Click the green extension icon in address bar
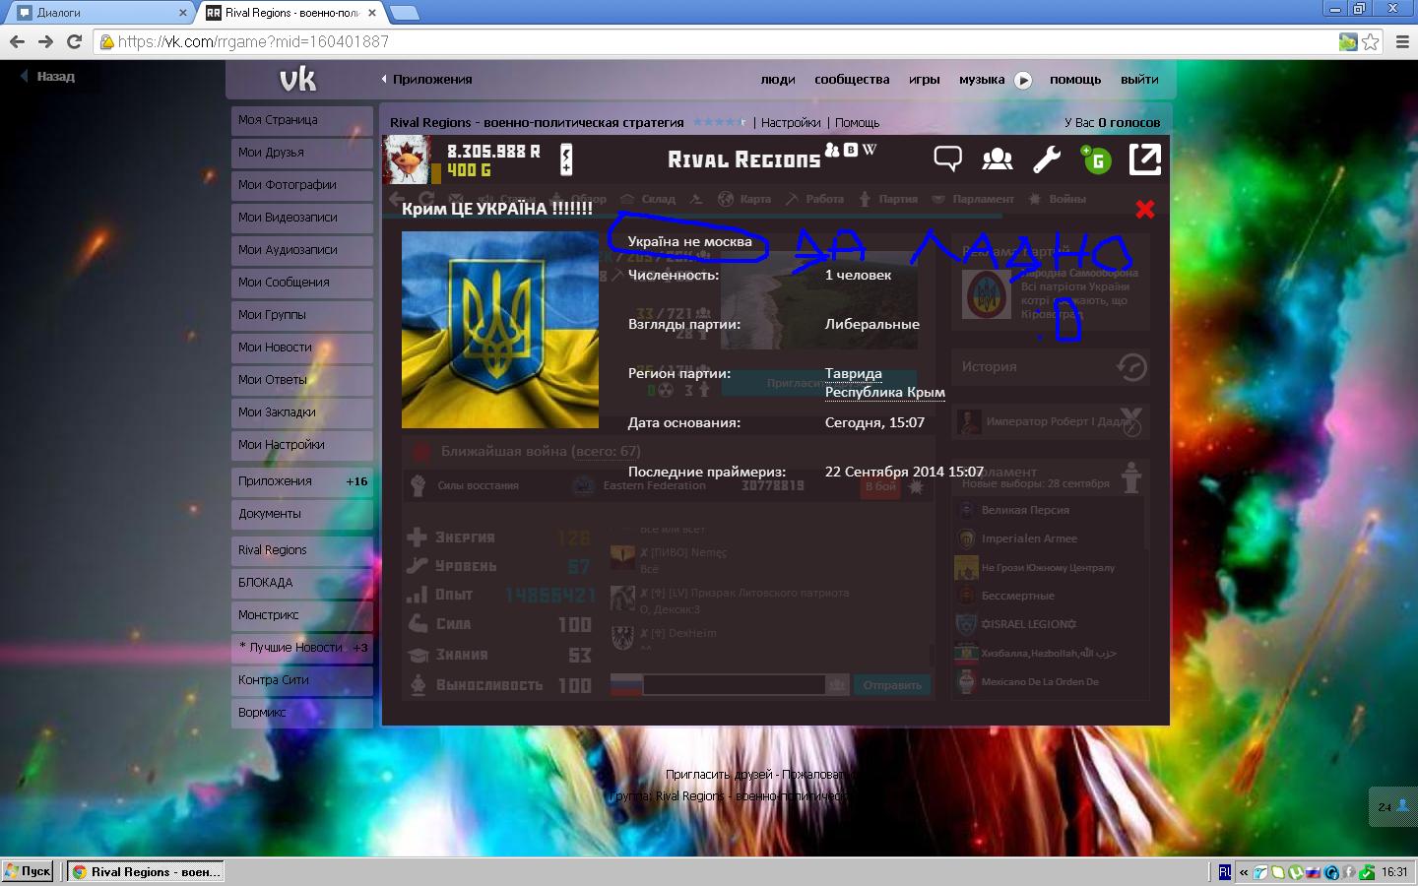Image resolution: width=1418 pixels, height=886 pixels. [x=1348, y=41]
